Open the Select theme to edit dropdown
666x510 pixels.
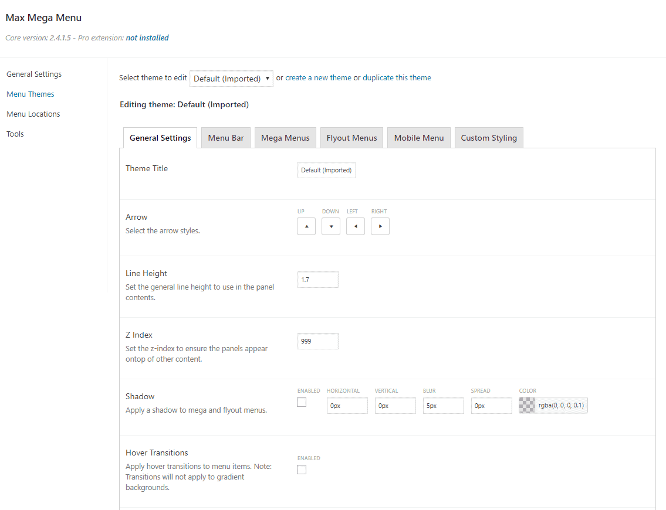231,79
